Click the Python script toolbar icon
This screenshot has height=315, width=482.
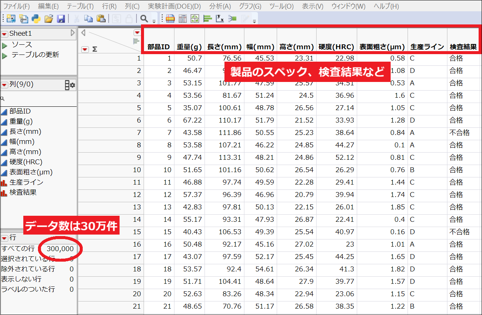click(x=36, y=18)
